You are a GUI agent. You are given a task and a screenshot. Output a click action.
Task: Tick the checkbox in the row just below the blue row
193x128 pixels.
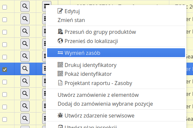coord(5,82)
